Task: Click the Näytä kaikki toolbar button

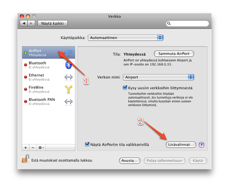Action: (x=52, y=24)
